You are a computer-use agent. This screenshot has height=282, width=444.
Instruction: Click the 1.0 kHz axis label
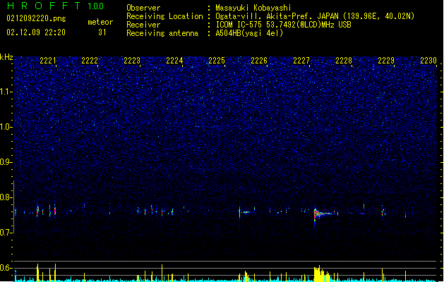(6, 127)
